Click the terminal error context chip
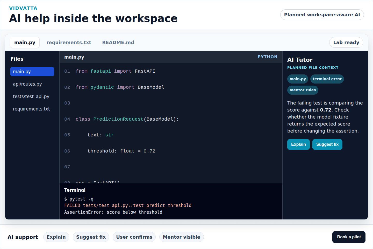 (x=327, y=79)
